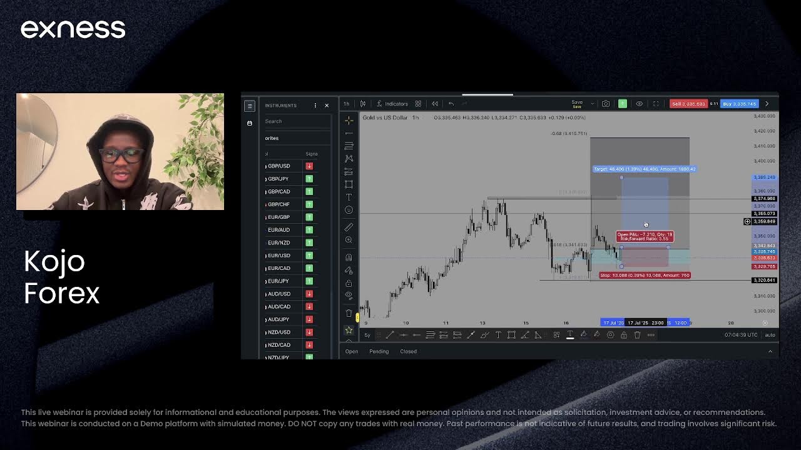The image size is (801, 450).
Task: Collapse the bottom positions panel chevron
Action: (x=770, y=351)
